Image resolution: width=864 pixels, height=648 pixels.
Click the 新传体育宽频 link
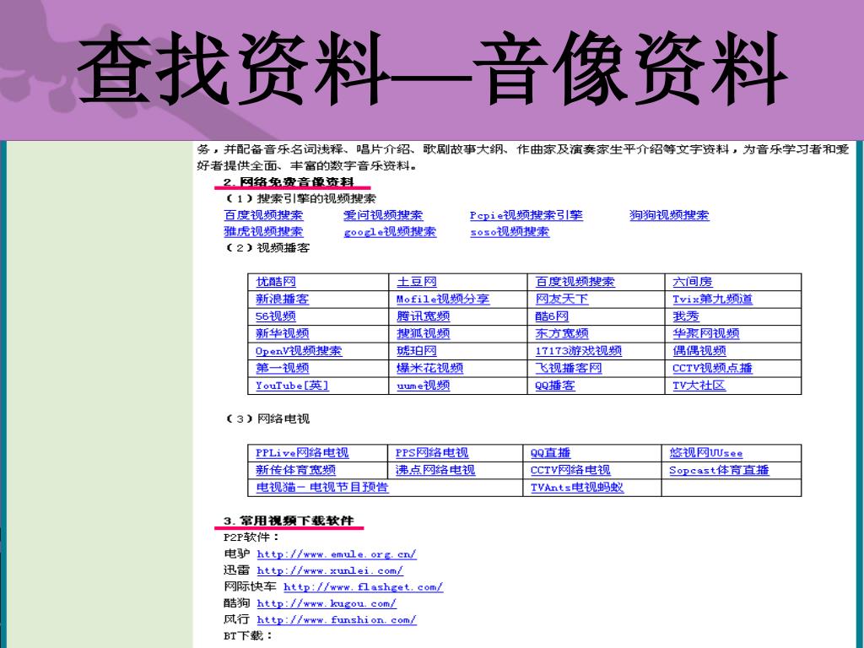(x=295, y=470)
